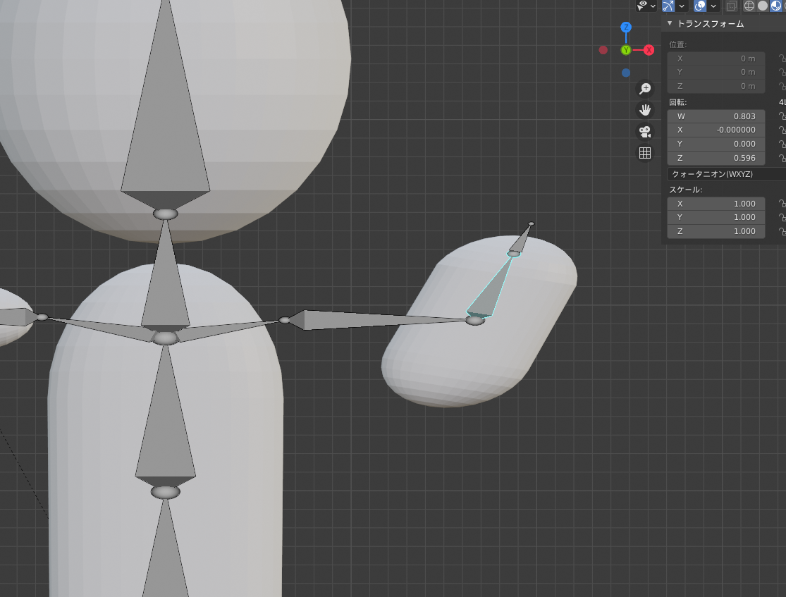Screen dimensions: 786x597
Task: Toggle the viewport overlays button
Action: (700, 6)
